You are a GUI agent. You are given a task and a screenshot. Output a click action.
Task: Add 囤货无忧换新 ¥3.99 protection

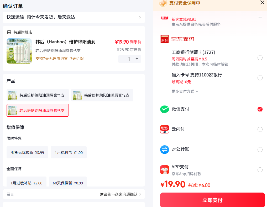click(x=27, y=152)
